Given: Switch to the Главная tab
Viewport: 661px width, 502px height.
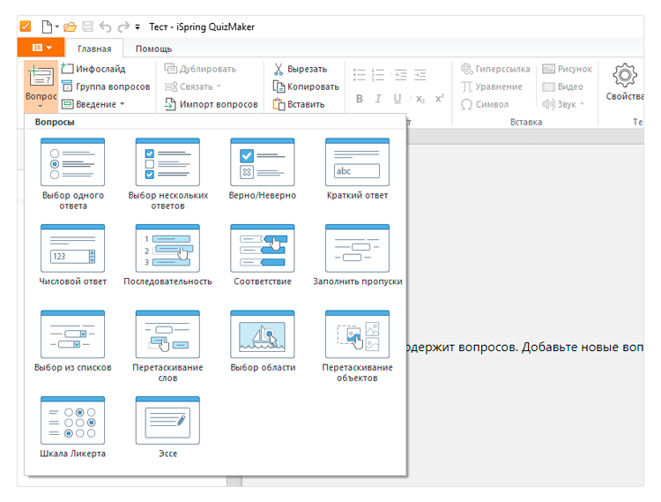Looking at the screenshot, I should pyautogui.click(x=94, y=49).
